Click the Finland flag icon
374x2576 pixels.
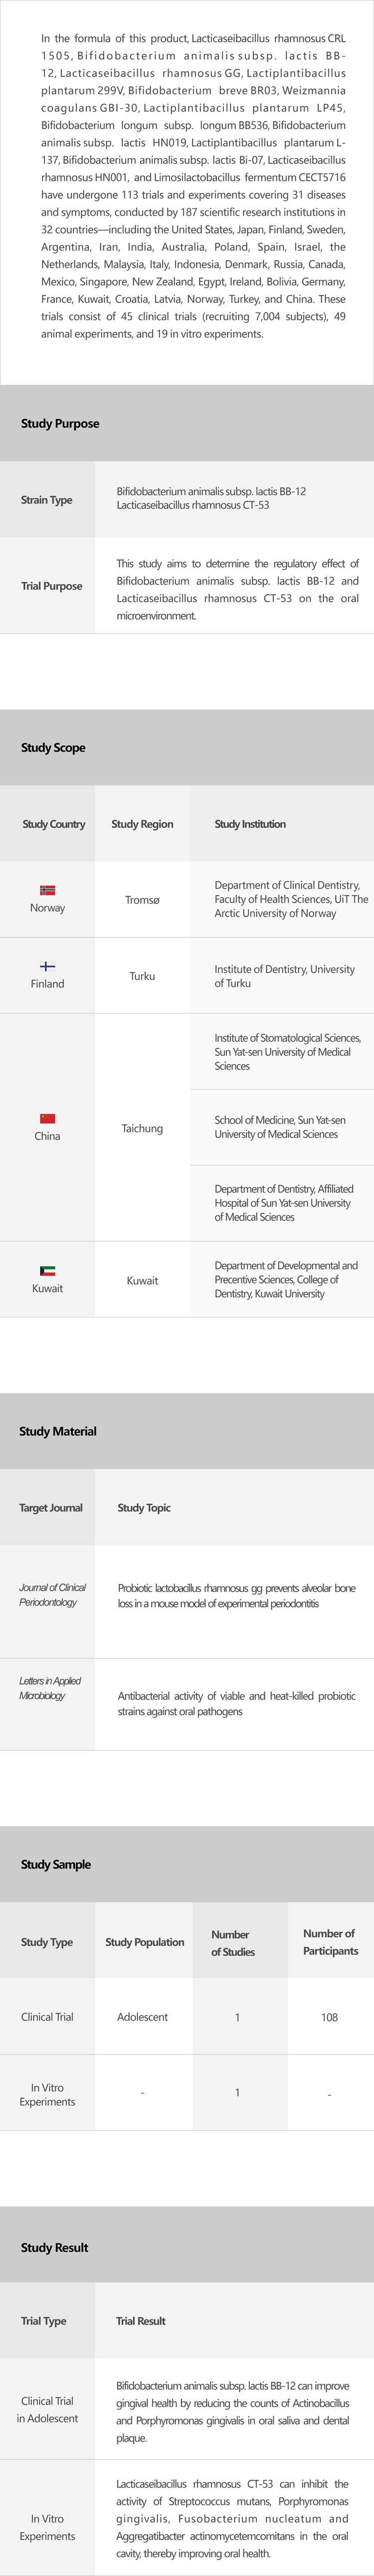pyautogui.click(x=47, y=966)
